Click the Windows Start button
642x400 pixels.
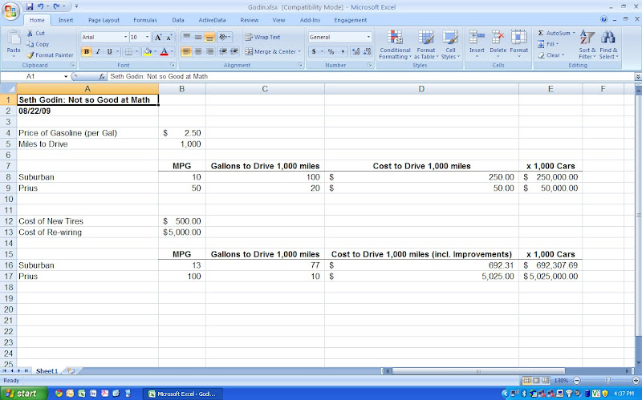(24, 394)
